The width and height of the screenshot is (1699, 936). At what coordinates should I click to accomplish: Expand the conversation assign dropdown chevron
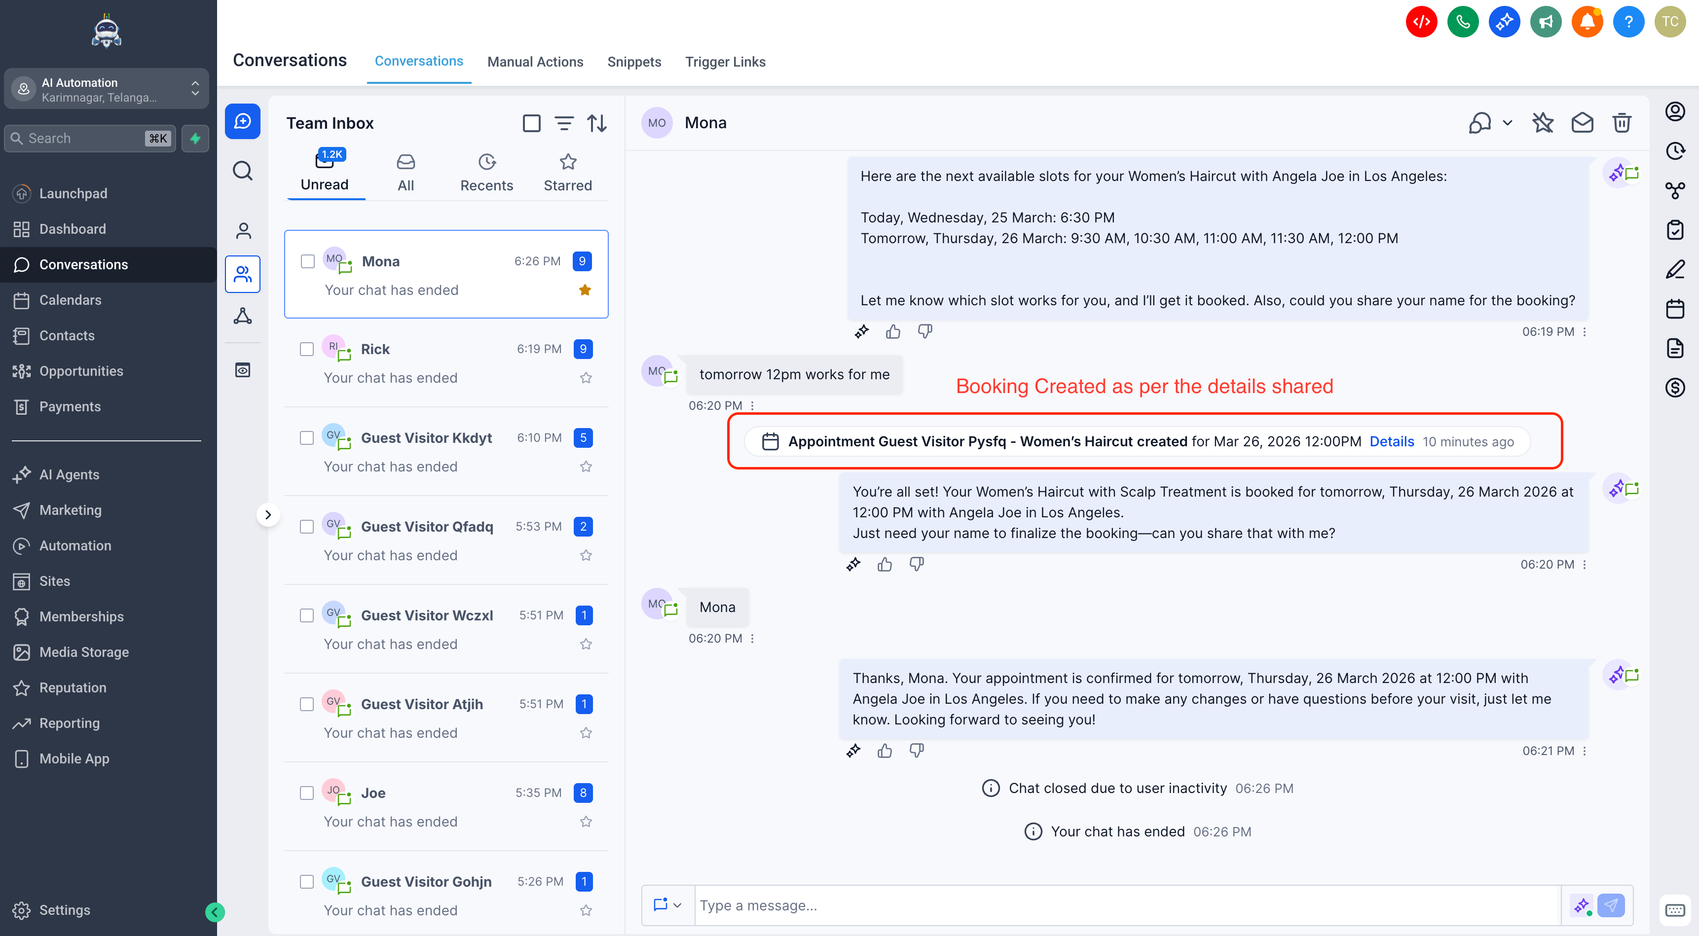1507,123
